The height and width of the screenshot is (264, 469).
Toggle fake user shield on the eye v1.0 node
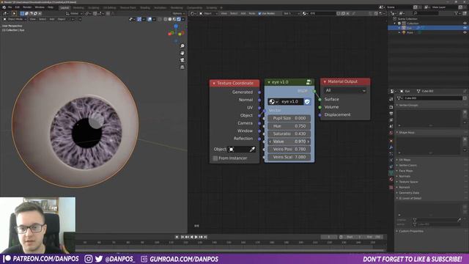[307, 102]
